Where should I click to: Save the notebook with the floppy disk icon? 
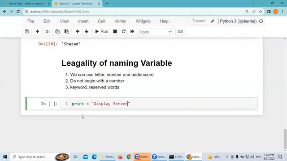[27, 32]
